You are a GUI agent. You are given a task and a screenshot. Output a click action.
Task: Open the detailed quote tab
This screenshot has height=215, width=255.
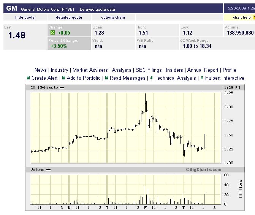click(69, 17)
